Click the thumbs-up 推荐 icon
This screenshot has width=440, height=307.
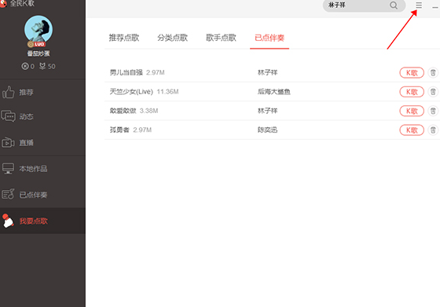coord(8,92)
